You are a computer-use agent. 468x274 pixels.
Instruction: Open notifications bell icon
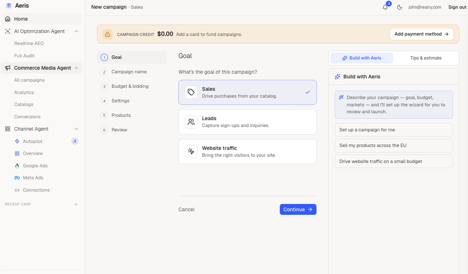(385, 7)
